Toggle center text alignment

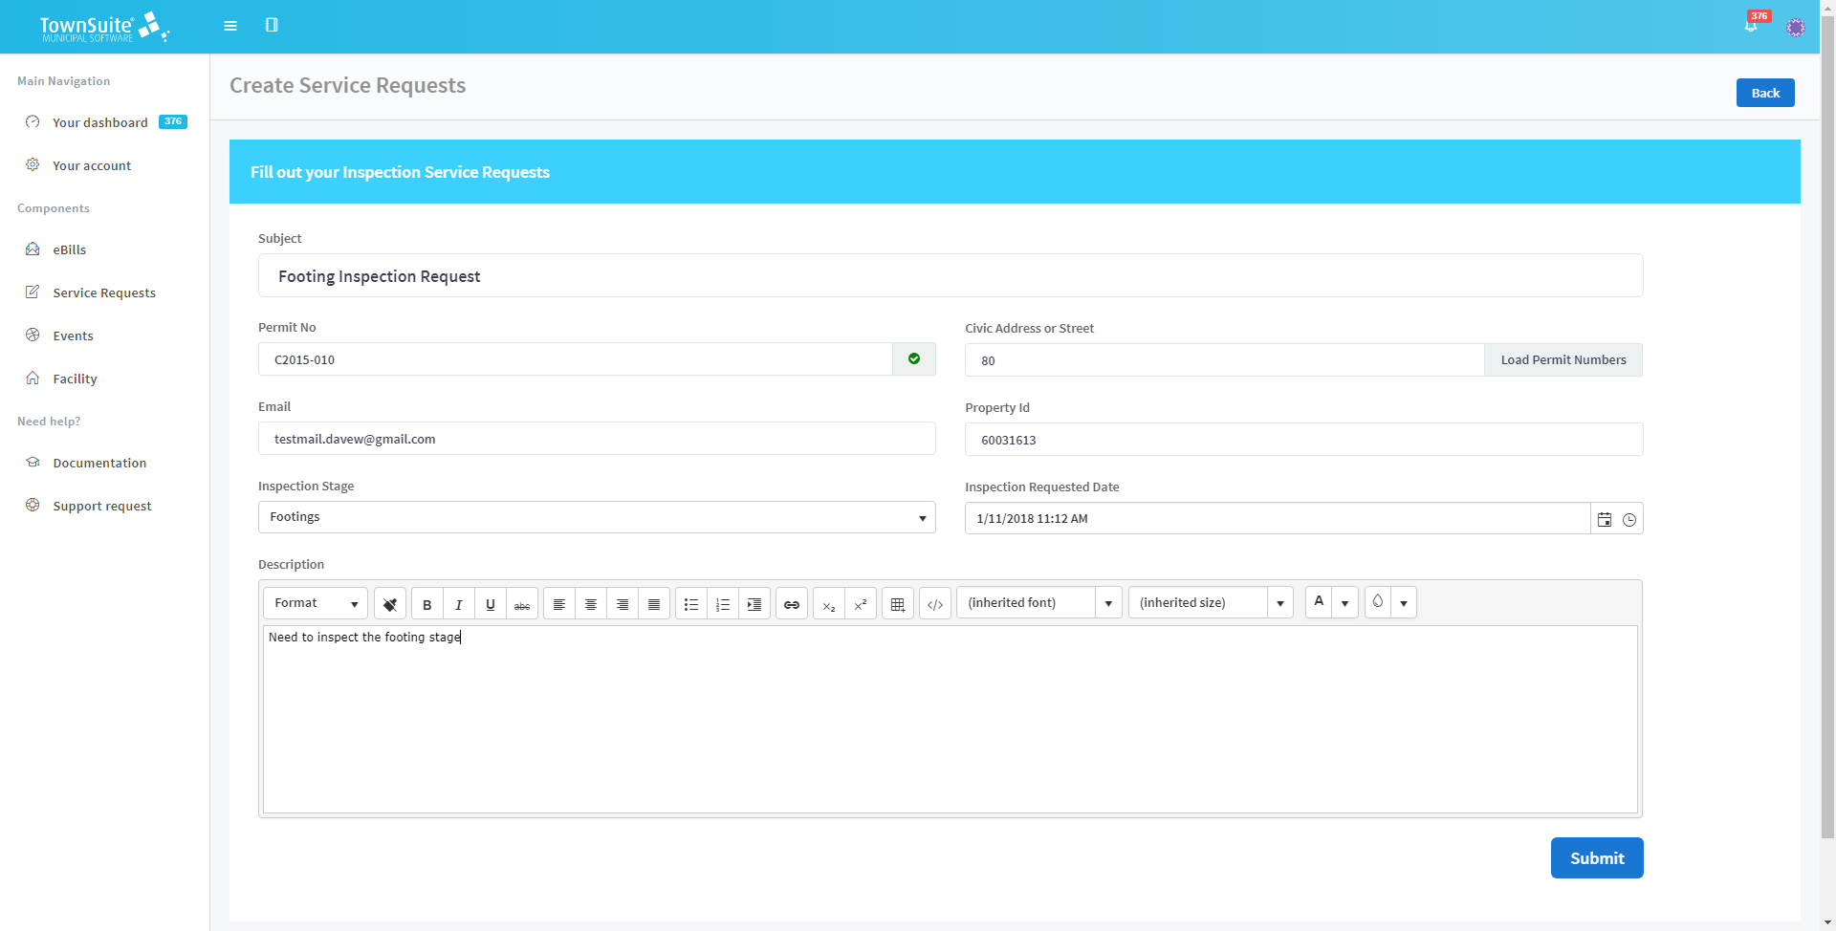pyautogui.click(x=590, y=603)
